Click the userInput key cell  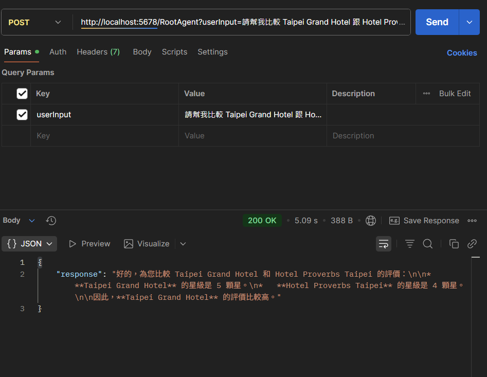pyautogui.click(x=104, y=115)
